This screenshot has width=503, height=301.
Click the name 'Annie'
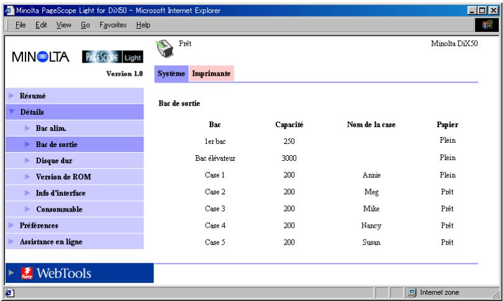(371, 175)
